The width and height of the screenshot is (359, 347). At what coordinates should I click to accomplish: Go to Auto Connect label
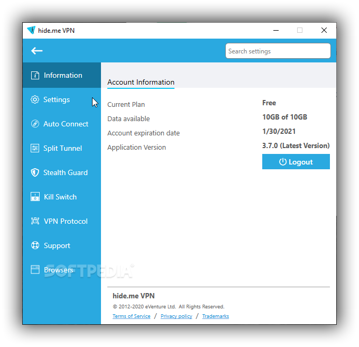coord(66,124)
